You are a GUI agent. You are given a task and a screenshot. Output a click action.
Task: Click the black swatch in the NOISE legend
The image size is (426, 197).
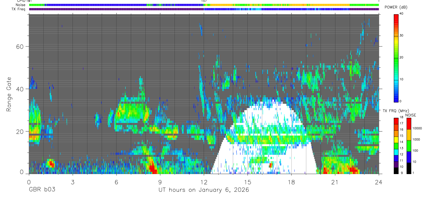[x=409, y=168]
